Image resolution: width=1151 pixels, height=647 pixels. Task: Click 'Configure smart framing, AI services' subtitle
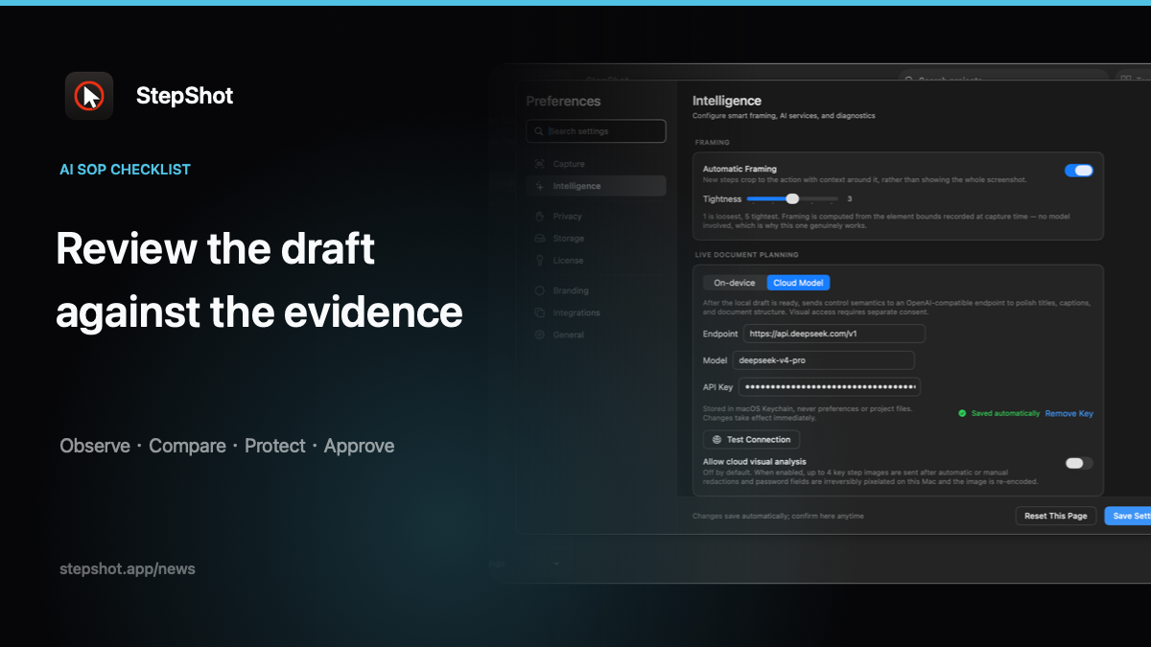tap(784, 116)
